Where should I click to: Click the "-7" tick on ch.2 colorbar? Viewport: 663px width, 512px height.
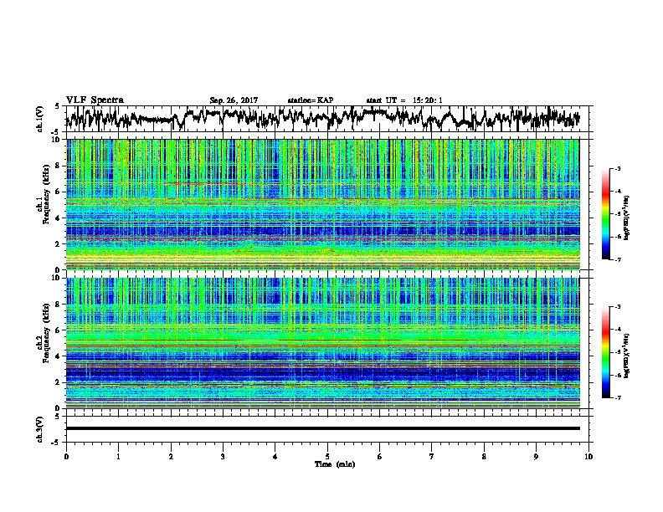tap(617, 398)
